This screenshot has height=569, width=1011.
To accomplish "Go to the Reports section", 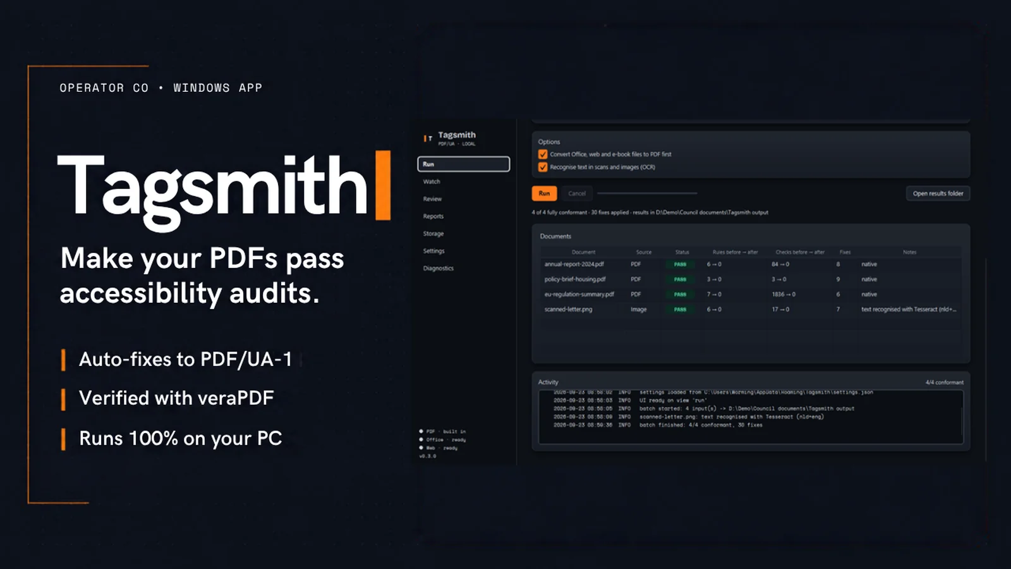I will pos(433,216).
